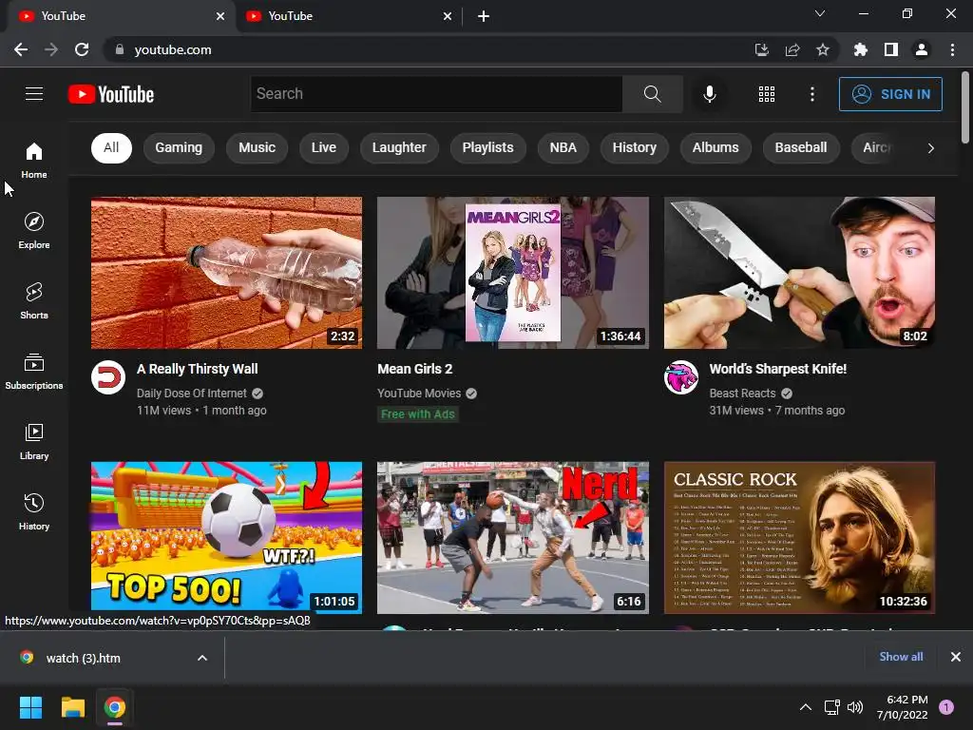Click the search magnifier button

652,94
